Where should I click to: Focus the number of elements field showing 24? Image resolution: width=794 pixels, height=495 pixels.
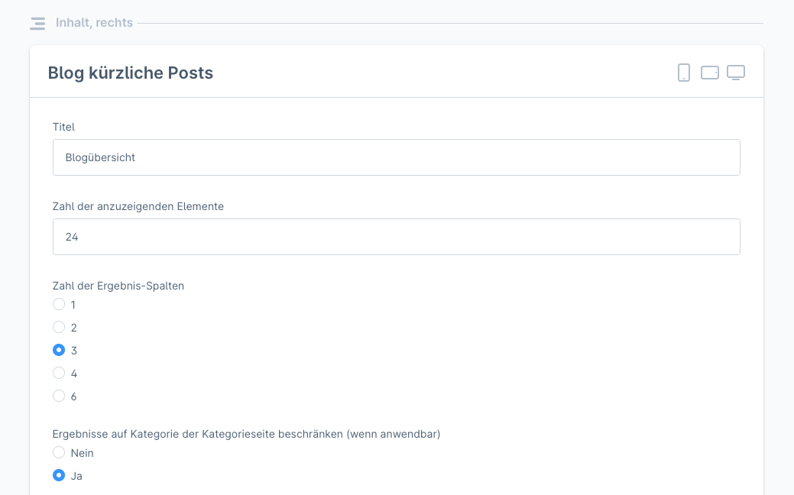coord(396,237)
